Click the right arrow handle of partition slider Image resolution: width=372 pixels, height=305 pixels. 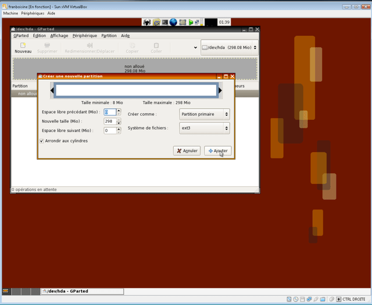(x=220, y=90)
